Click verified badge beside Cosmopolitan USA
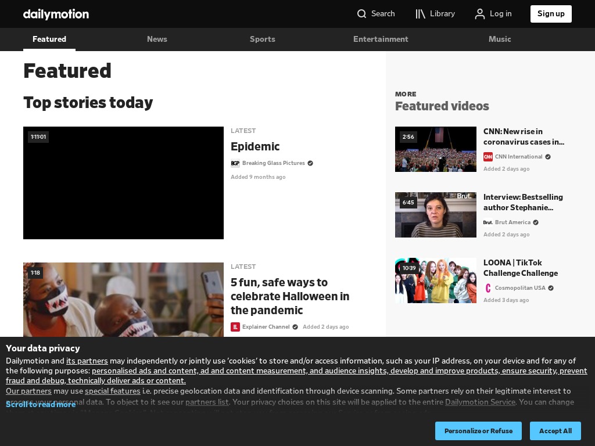595x446 pixels. click(551, 288)
